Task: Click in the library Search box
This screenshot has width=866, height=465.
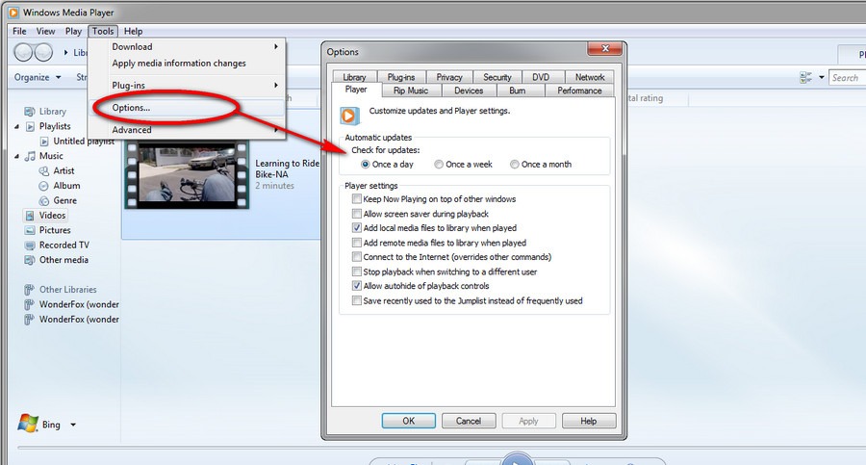Action: pyautogui.click(x=845, y=77)
